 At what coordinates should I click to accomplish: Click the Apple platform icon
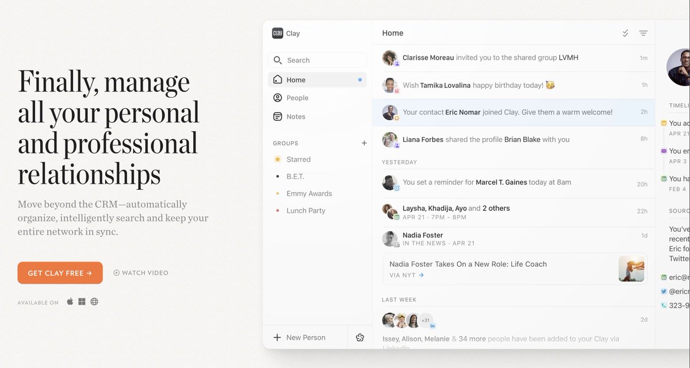pyautogui.click(x=70, y=302)
